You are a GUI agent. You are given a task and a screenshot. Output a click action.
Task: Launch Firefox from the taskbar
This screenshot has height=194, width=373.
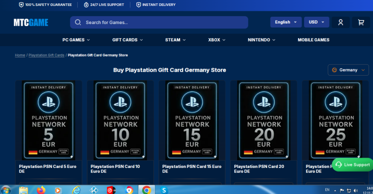[41, 190]
